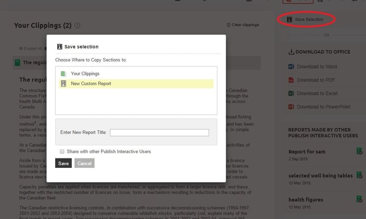Screen dimensions: 366x219
Task: Click the Excel icon beside Download to Excel
Action: 291,94
